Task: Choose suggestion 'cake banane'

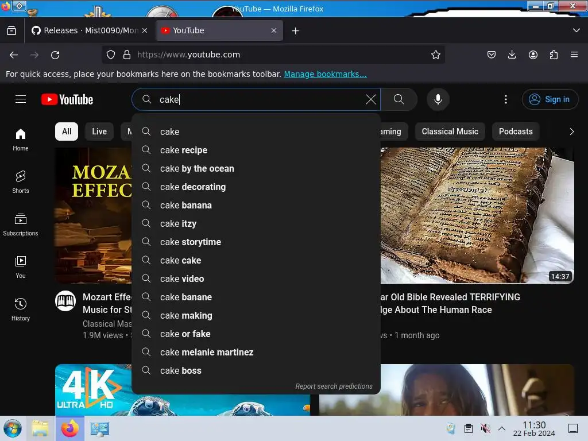Action: pos(256,297)
